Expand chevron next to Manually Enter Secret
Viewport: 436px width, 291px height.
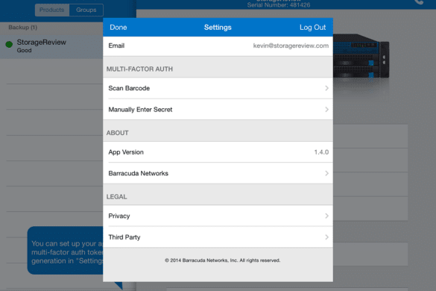[326, 110]
